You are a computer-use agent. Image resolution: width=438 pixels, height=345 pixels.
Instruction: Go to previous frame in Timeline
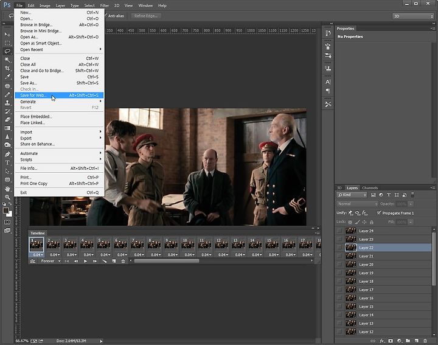[x=76, y=261]
